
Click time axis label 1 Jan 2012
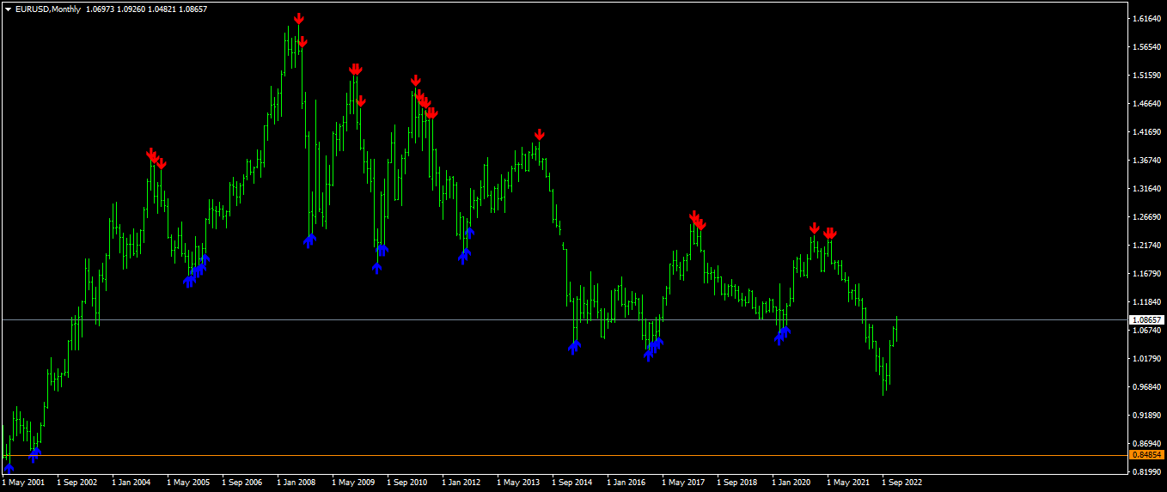click(461, 483)
